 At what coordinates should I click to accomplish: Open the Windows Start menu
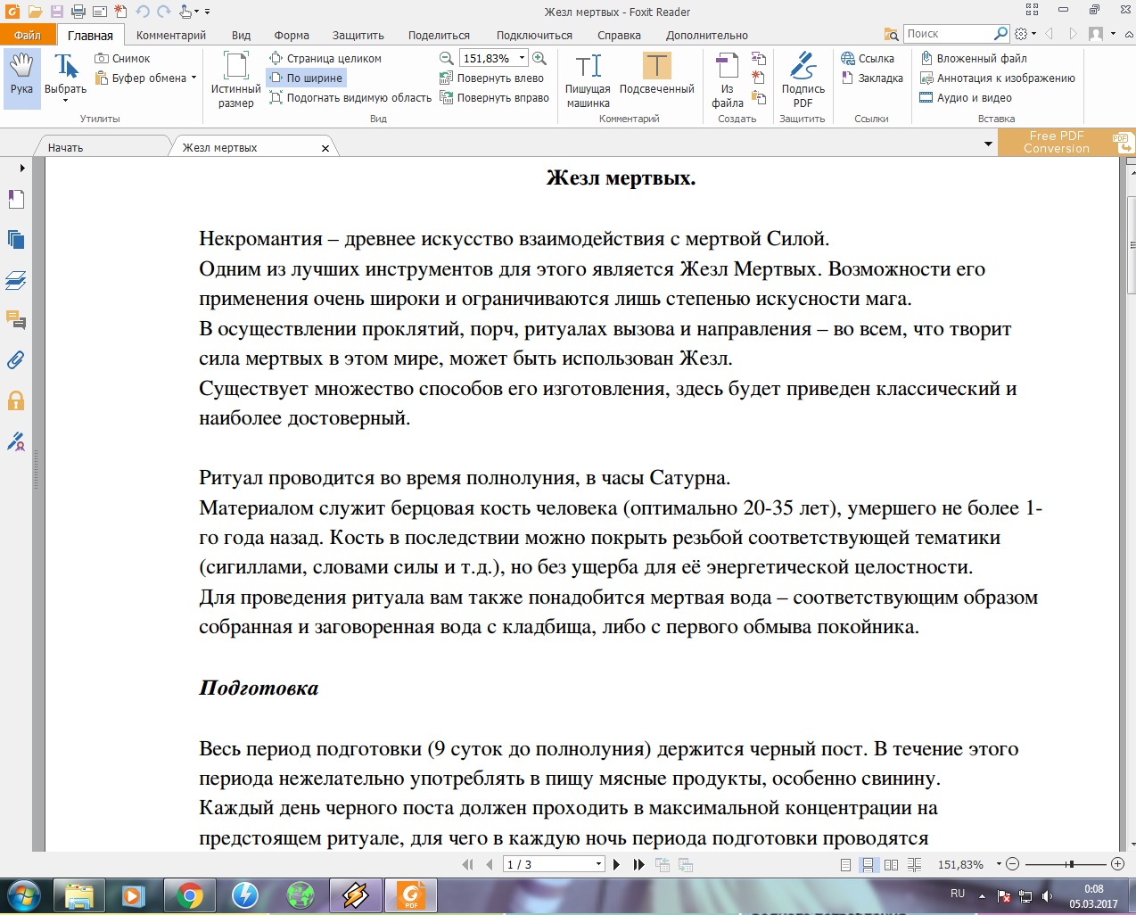coord(23,895)
